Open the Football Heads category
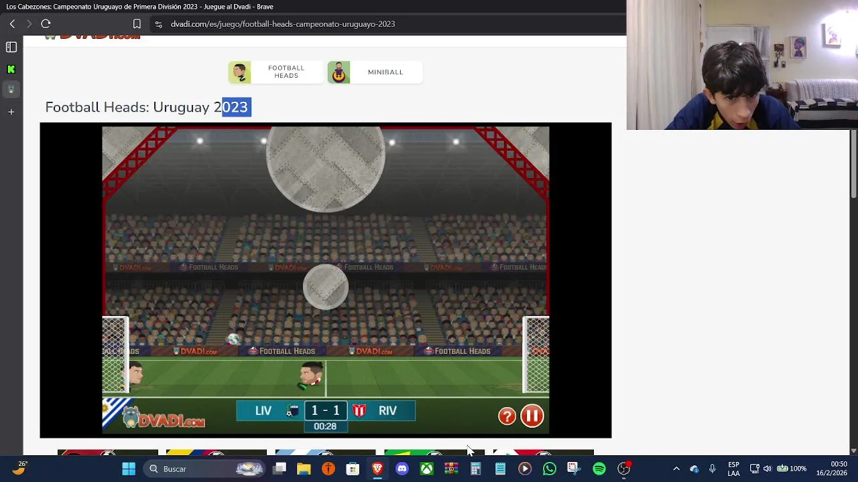The width and height of the screenshot is (858, 482). [275, 72]
